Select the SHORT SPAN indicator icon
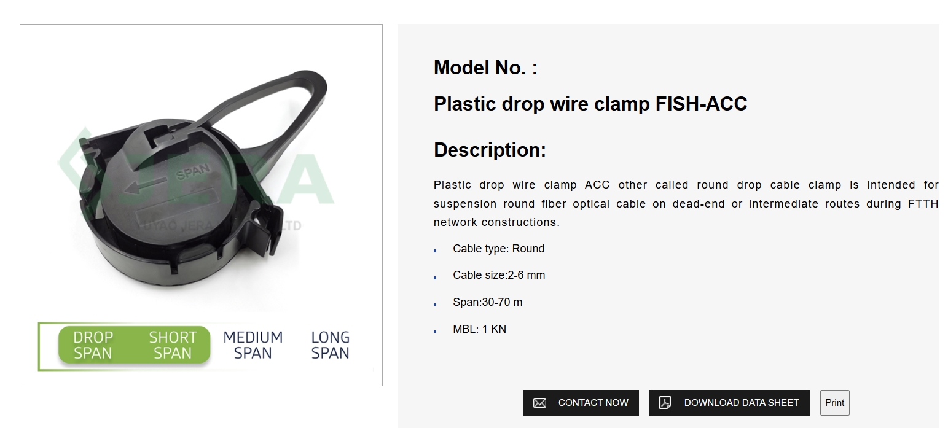The image size is (948, 428). pos(173,344)
